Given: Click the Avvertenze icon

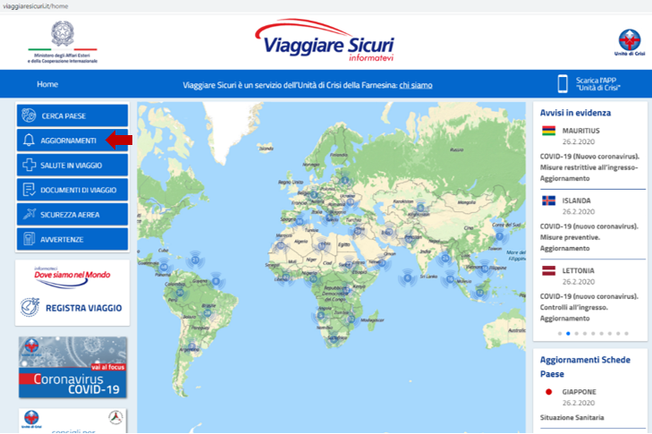Looking at the screenshot, I should pyautogui.click(x=30, y=240).
